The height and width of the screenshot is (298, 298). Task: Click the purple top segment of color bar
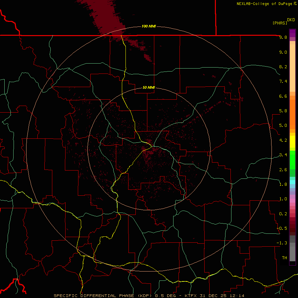[x=292, y=33]
